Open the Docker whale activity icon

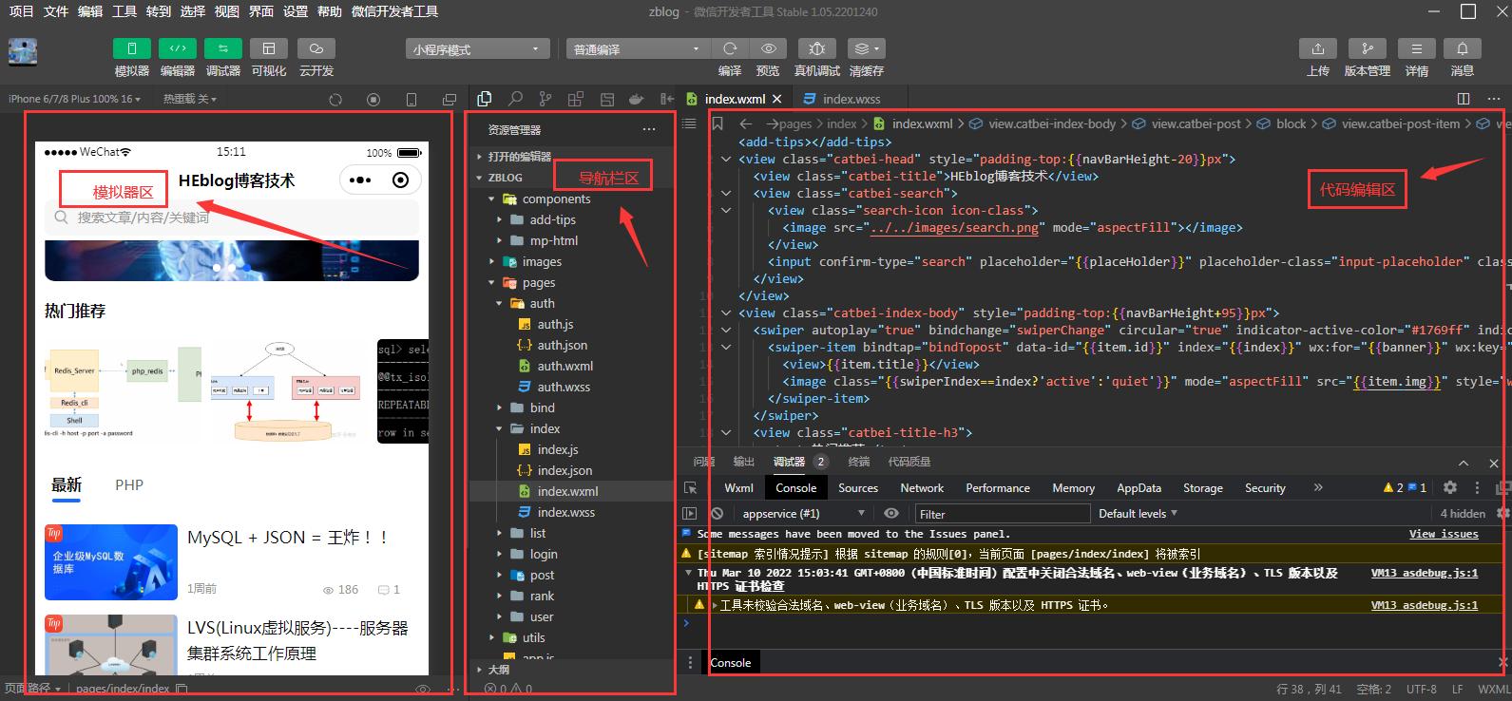(637, 99)
